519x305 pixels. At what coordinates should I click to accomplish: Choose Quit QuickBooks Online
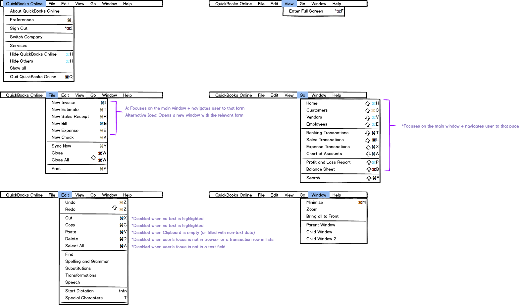coord(39,77)
